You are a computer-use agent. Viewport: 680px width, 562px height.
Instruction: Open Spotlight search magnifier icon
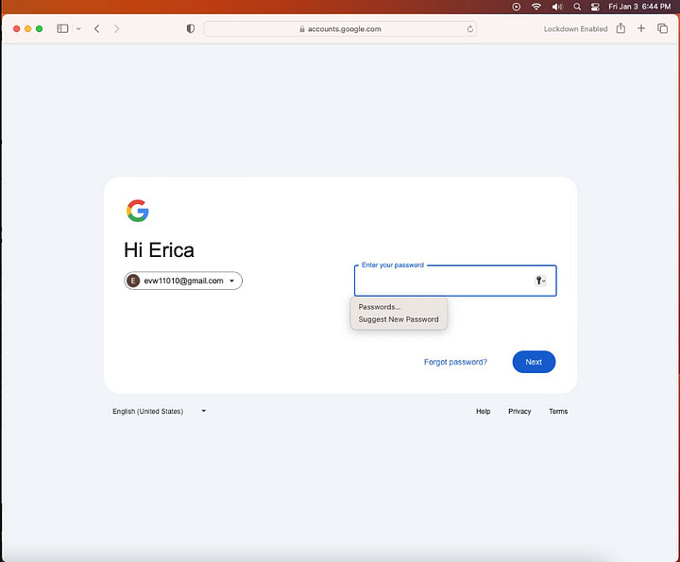(577, 7)
